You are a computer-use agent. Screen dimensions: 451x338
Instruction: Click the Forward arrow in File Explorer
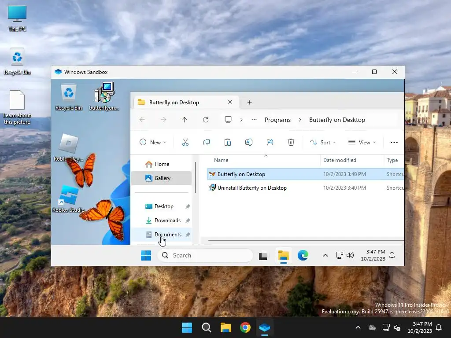(163, 120)
